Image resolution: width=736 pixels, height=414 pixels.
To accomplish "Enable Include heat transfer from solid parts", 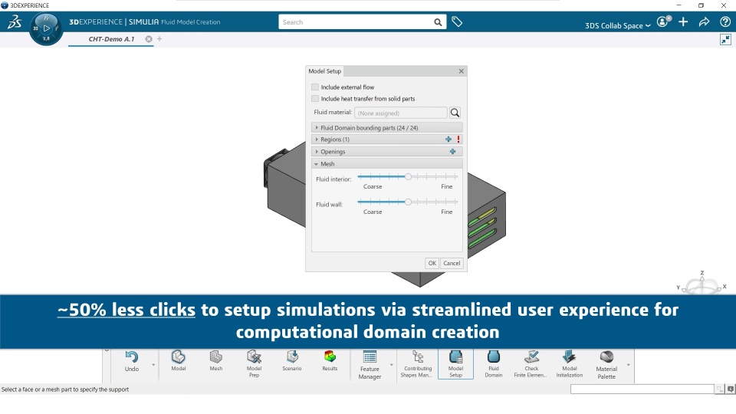I will (x=315, y=99).
